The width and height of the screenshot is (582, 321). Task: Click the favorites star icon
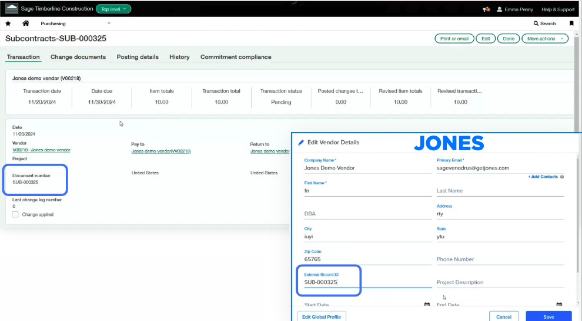pos(8,23)
